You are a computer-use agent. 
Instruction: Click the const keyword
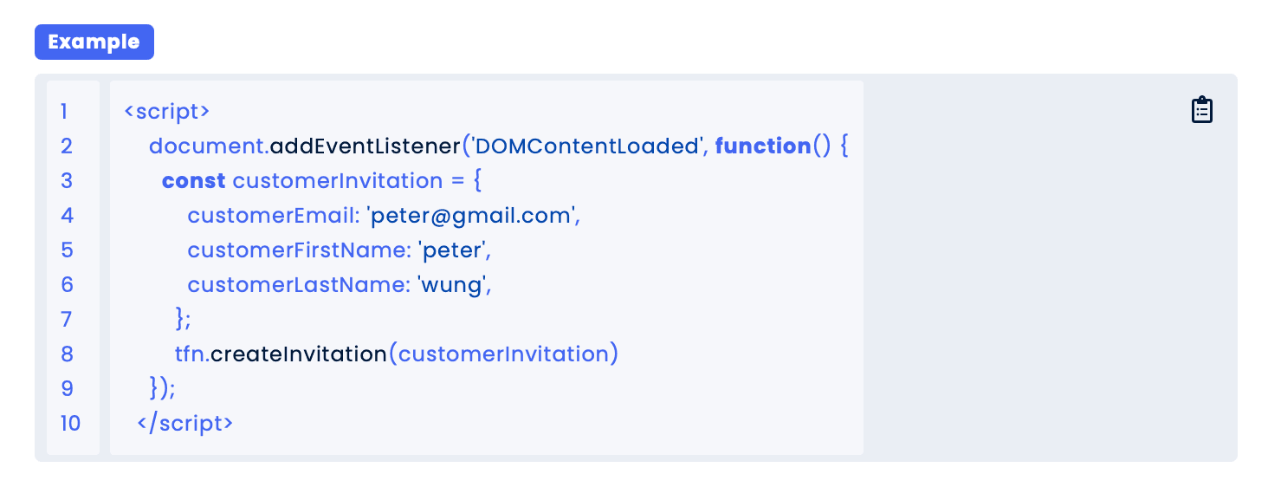(193, 181)
